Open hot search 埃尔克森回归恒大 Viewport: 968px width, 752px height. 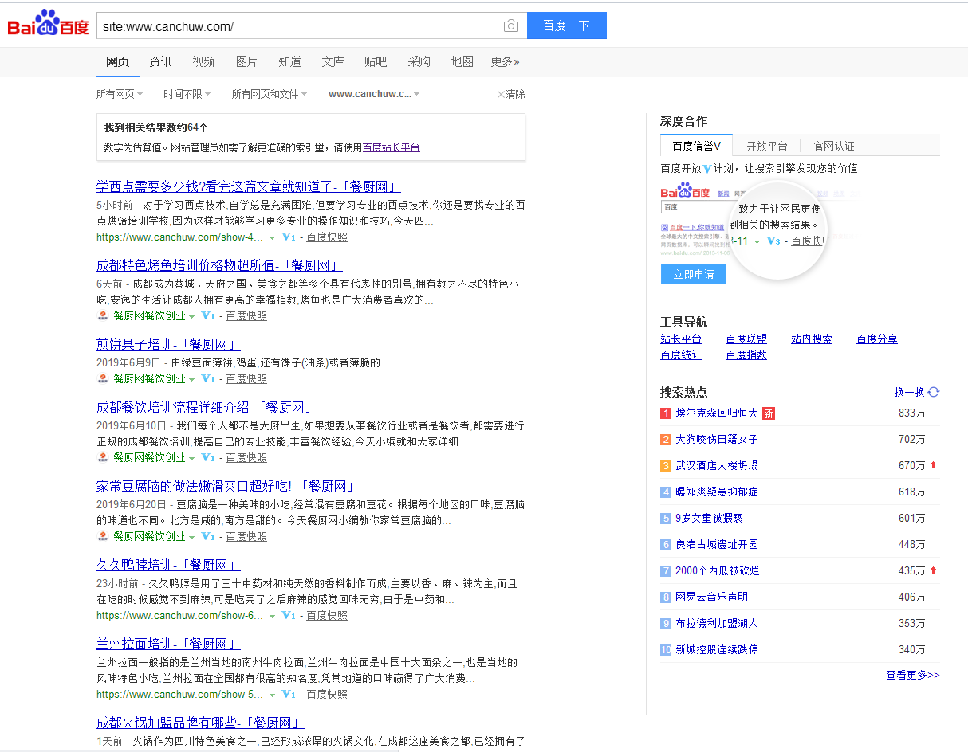pos(717,413)
